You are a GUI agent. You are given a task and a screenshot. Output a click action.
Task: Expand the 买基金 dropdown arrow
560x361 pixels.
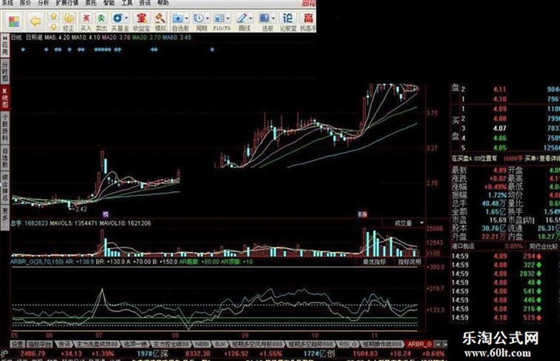tap(126, 18)
